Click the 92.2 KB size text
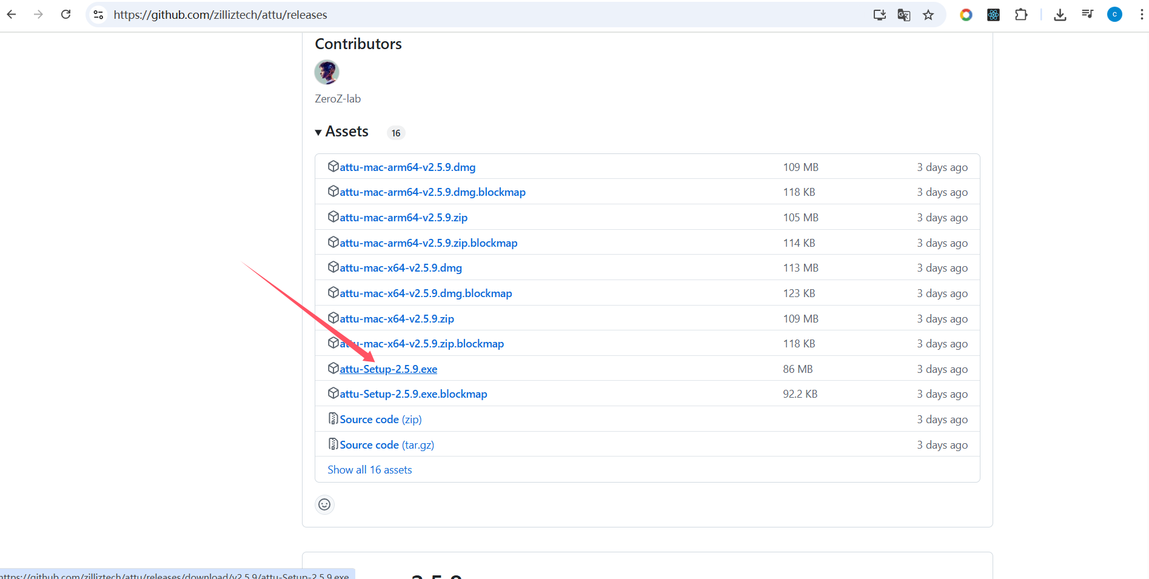Image resolution: width=1149 pixels, height=579 pixels. [800, 394]
